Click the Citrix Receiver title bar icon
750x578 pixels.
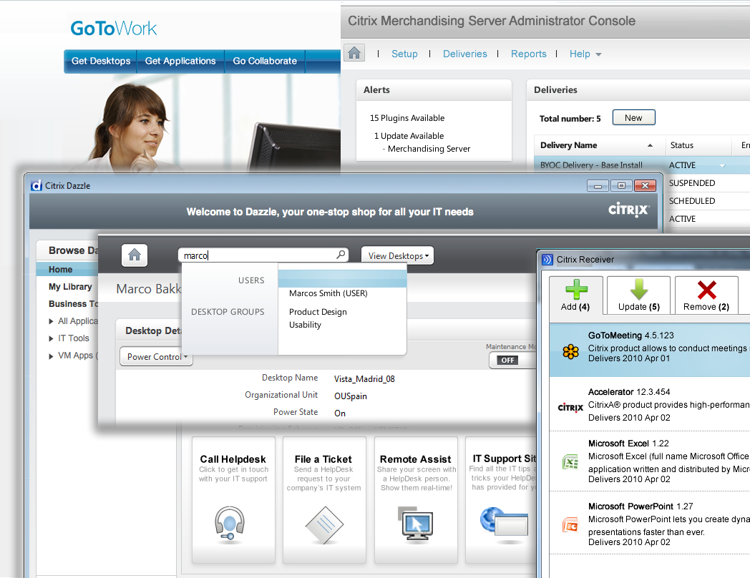547,260
